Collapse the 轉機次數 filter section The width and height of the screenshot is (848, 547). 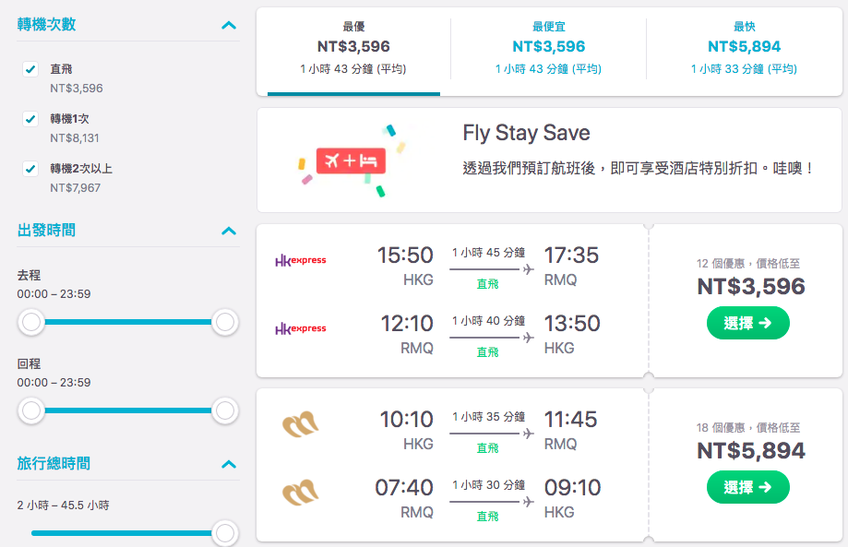click(229, 25)
